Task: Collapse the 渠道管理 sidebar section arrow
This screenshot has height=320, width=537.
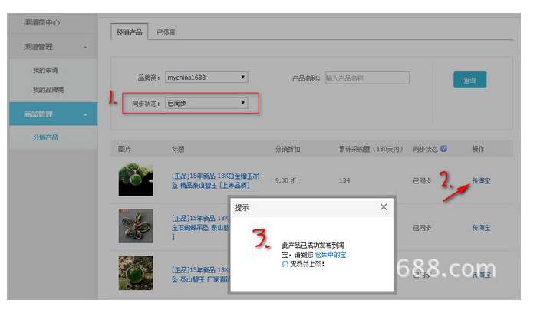Action: (x=85, y=48)
